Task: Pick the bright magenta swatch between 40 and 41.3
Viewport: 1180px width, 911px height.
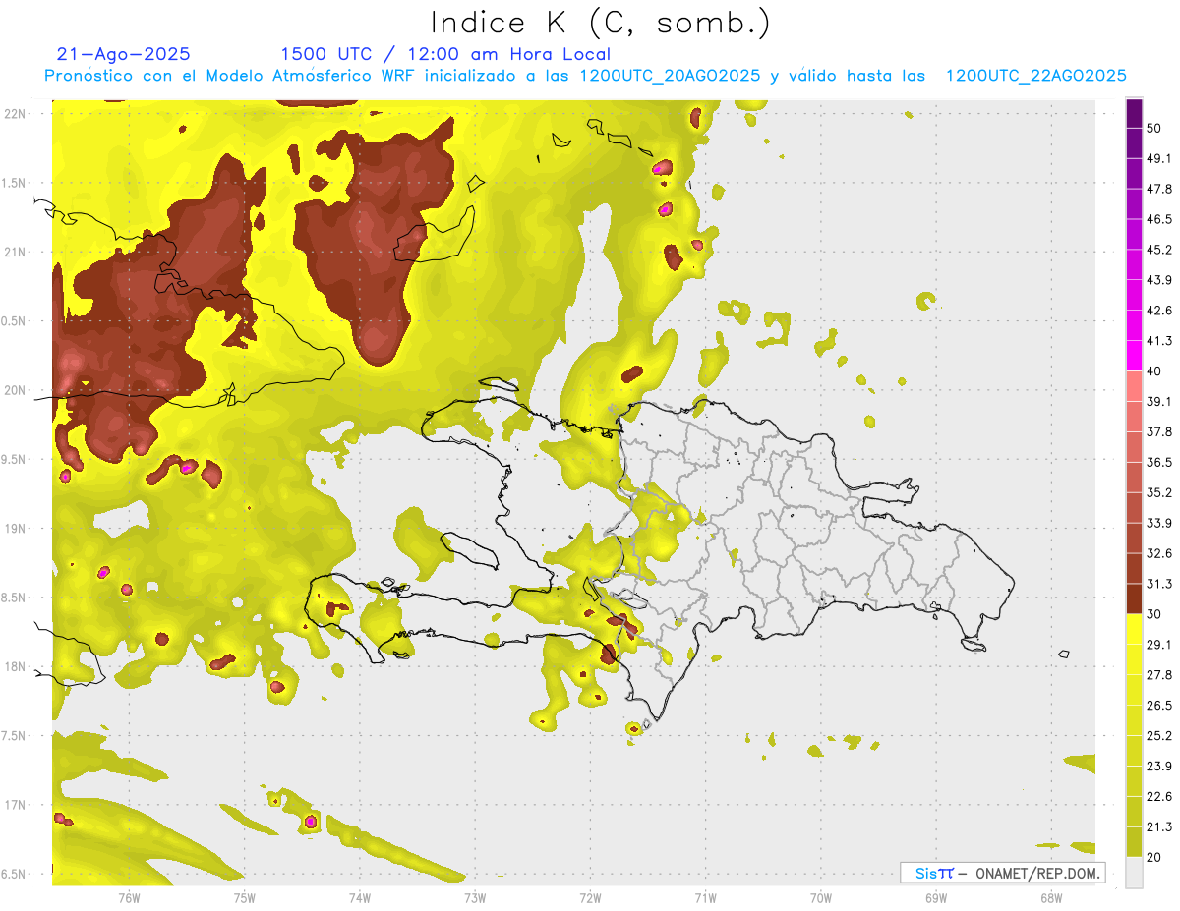Action: click(x=1134, y=356)
